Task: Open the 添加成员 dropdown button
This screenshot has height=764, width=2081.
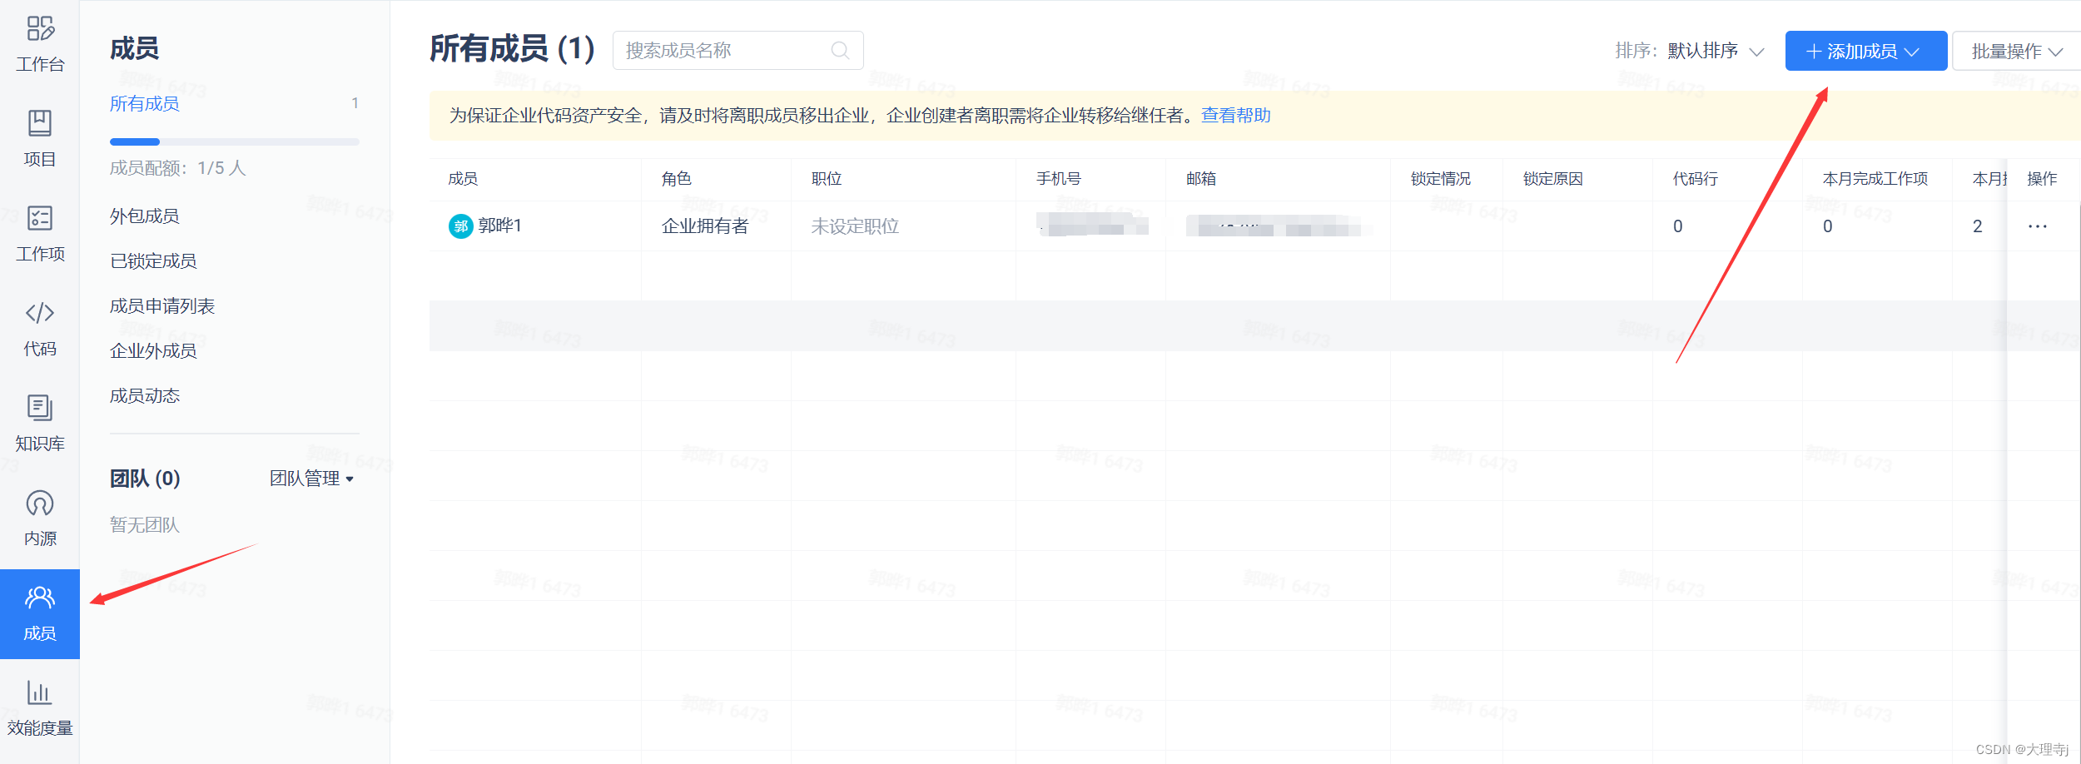Action: pos(1865,51)
